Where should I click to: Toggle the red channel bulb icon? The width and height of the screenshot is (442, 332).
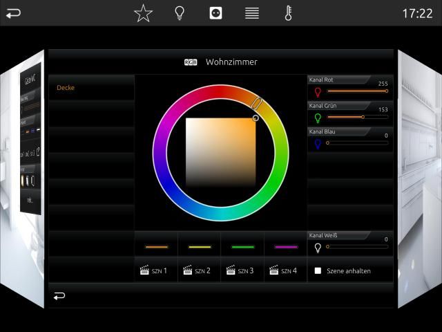318,91
